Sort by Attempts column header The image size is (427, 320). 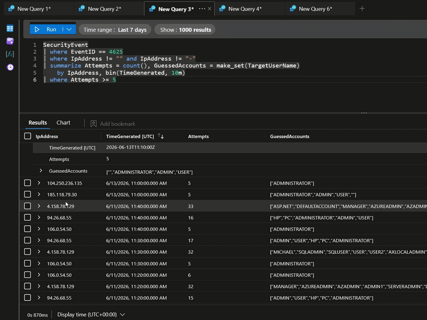click(x=198, y=137)
